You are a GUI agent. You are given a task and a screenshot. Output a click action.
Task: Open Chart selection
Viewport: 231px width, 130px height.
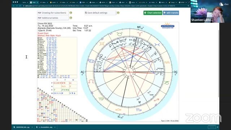pos(153,13)
